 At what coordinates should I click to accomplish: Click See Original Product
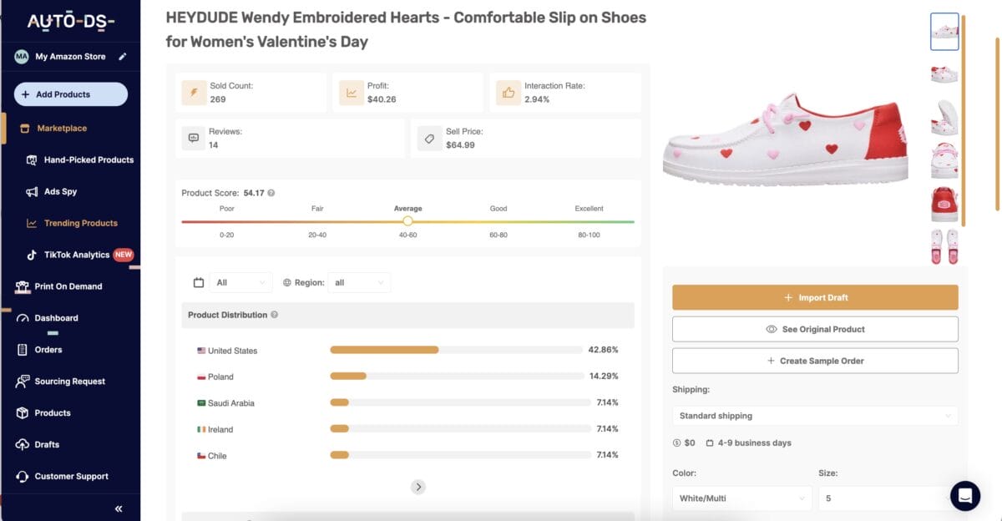(x=814, y=328)
